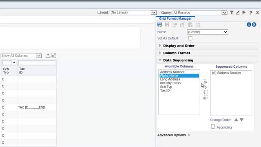Image resolution: width=261 pixels, height=147 pixels.
Task: Open the Show All Columns dropdown
Action: point(39,56)
